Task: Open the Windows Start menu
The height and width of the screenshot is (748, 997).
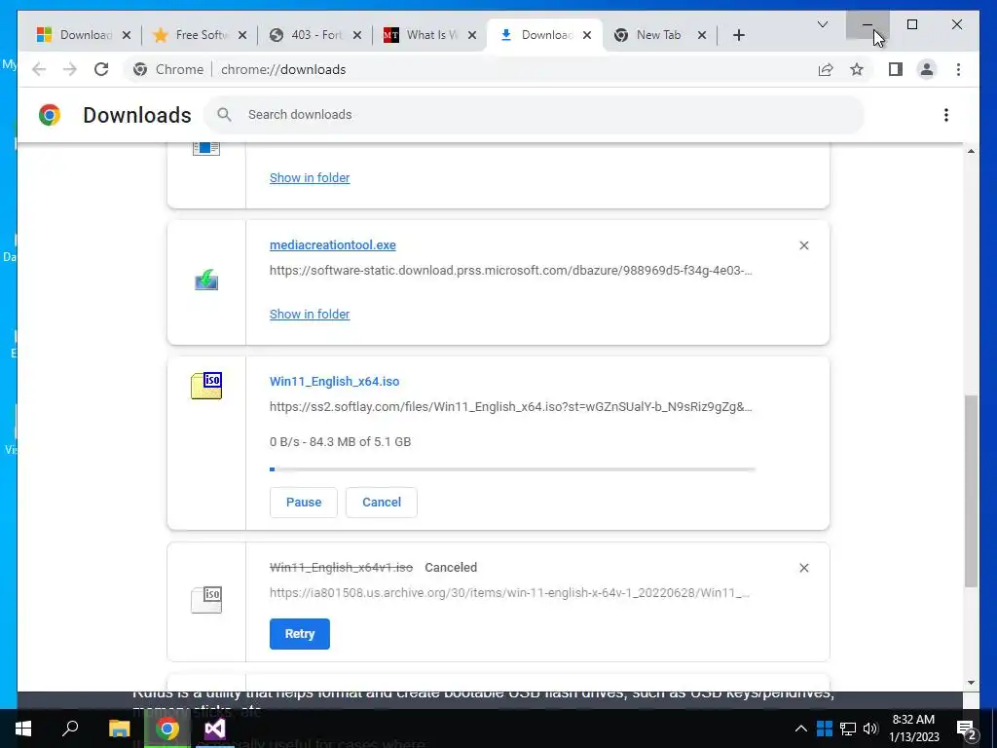Action: (x=23, y=729)
